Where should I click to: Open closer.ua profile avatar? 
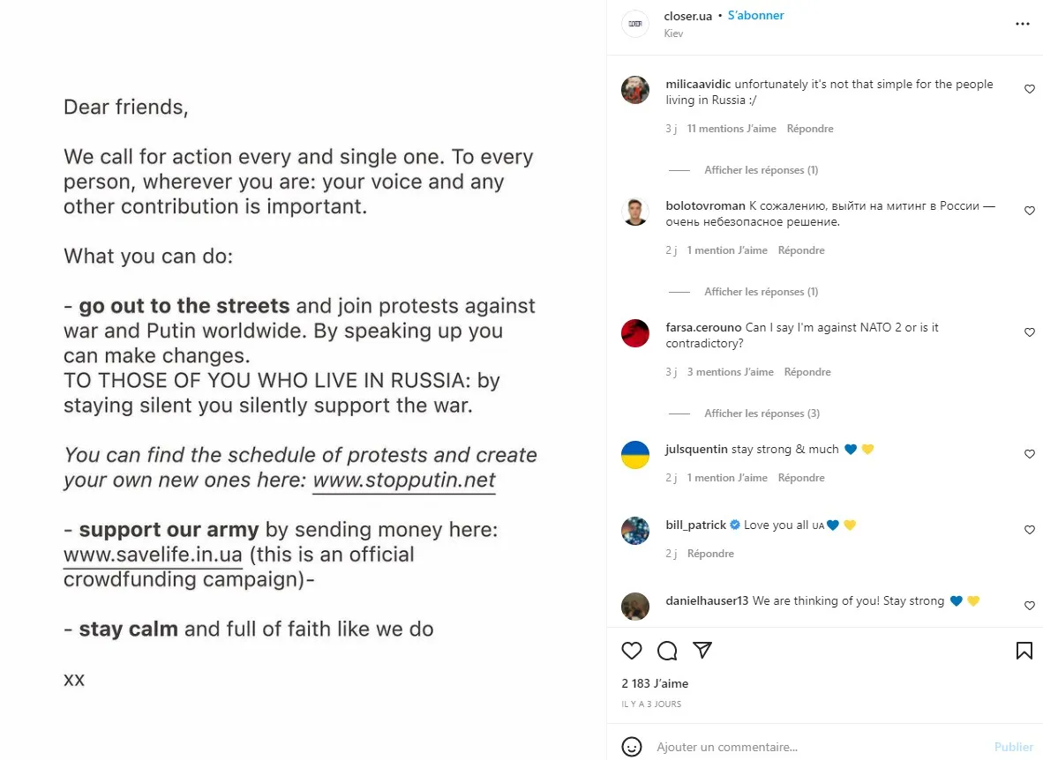pyautogui.click(x=635, y=24)
